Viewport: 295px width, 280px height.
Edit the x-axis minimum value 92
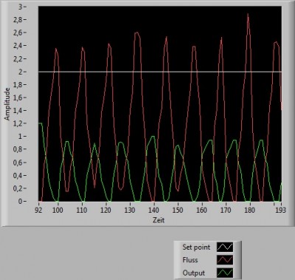click(x=38, y=210)
